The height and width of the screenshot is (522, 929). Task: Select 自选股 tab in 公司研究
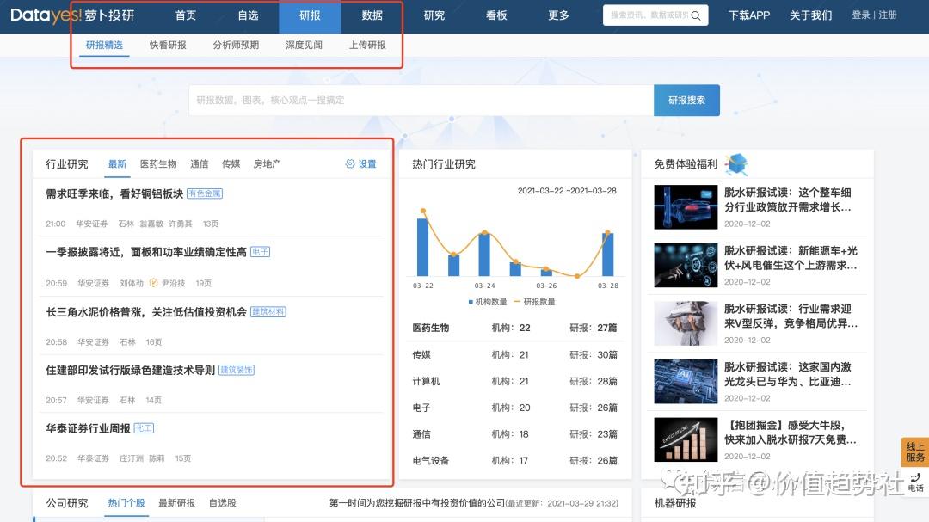[x=222, y=503]
